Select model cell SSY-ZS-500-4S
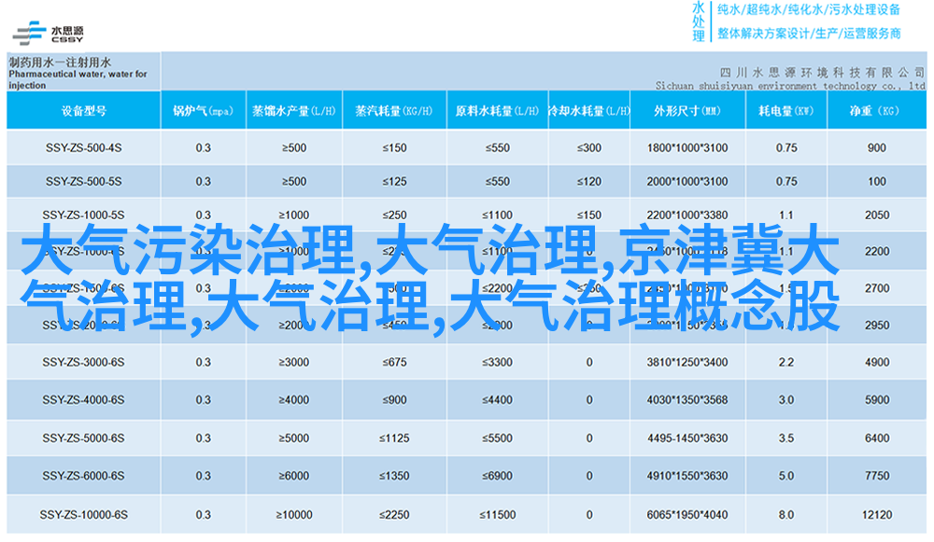The image size is (934, 542). (84, 147)
